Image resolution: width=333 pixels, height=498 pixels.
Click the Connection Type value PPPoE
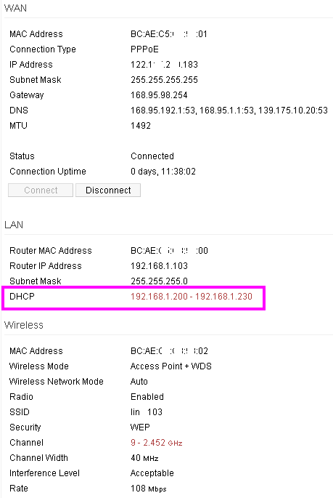tap(144, 49)
